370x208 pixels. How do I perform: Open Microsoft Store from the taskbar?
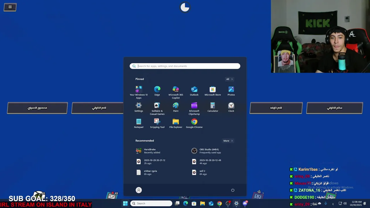coord(194,203)
